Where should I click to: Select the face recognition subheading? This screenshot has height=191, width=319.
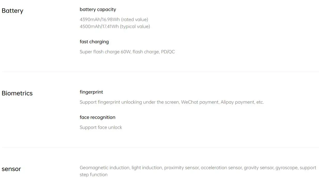pos(97,117)
